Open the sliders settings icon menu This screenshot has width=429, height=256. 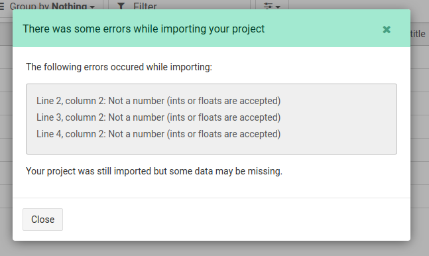[268, 5]
